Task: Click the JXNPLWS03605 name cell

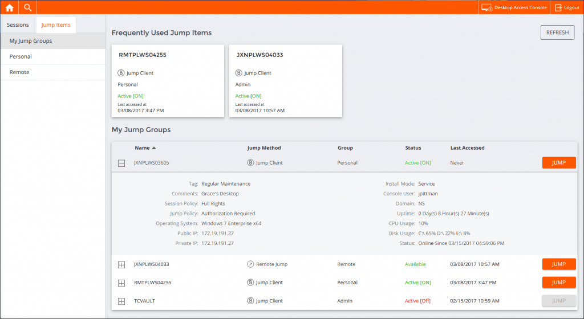Action: (x=152, y=162)
